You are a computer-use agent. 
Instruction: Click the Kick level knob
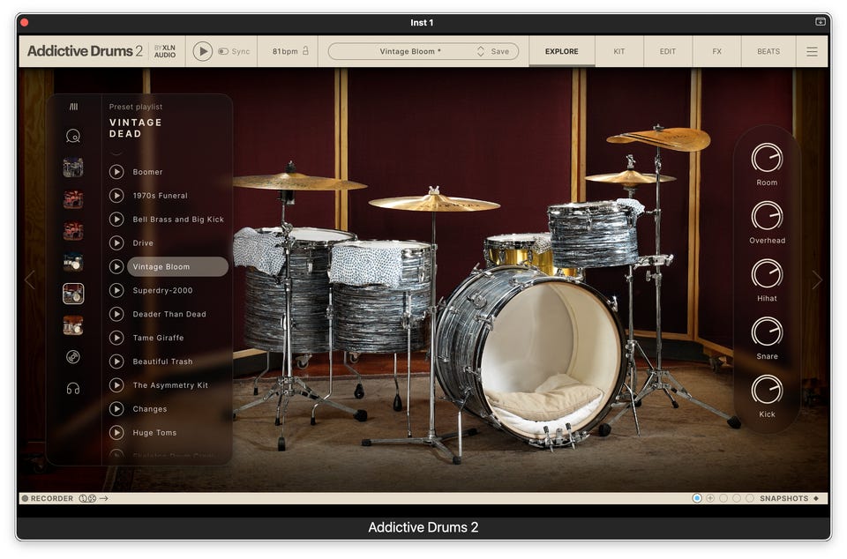[x=767, y=390]
